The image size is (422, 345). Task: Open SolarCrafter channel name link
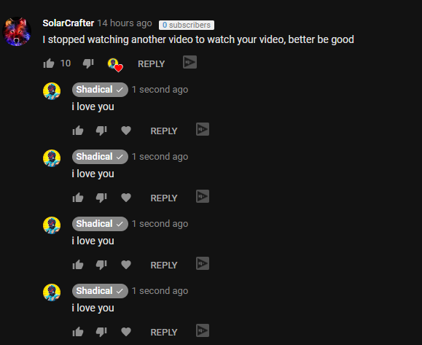tap(69, 23)
